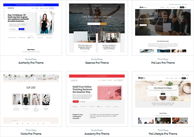Click the Authority Pro Theme title link
The width and height of the screenshot is (194, 137).
(x=31, y=63)
